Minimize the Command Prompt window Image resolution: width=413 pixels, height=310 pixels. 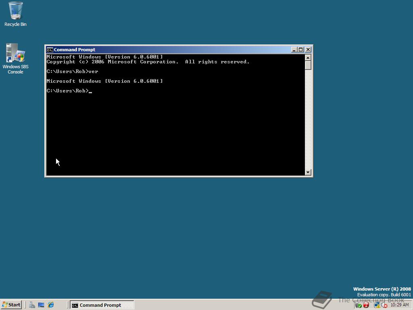tap(294, 50)
